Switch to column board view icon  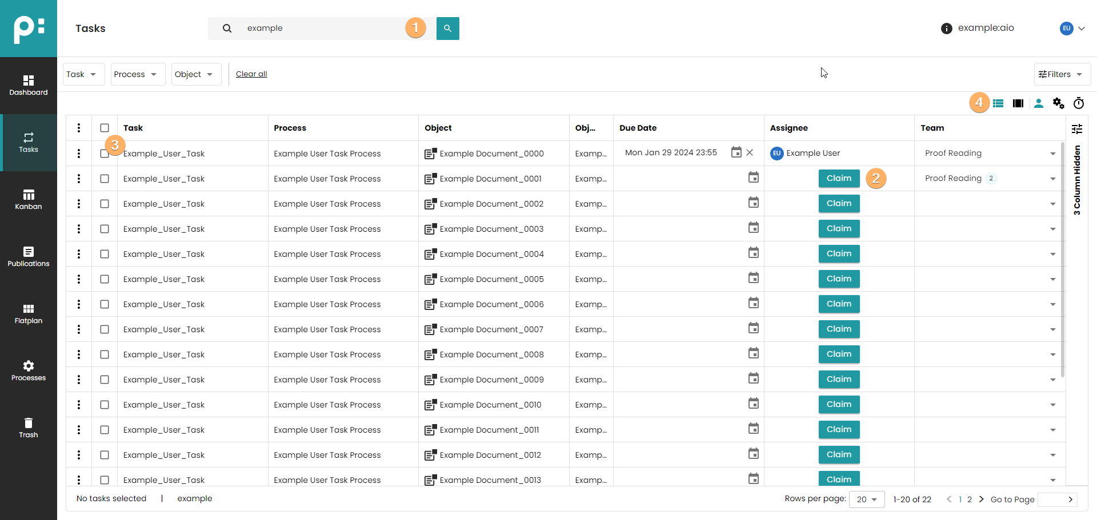click(x=1018, y=103)
